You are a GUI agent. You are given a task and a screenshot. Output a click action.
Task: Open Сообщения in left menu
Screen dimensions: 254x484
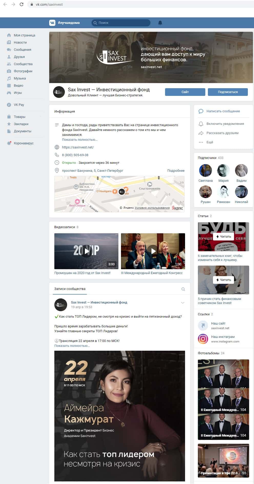click(x=23, y=50)
